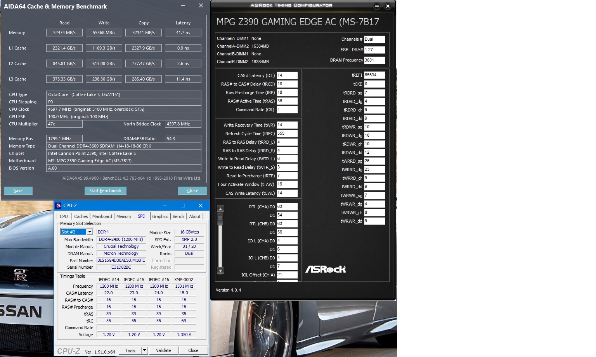The image size is (596, 357).
Task: Open the Bench tab in CPU-Z
Action: [x=178, y=216]
